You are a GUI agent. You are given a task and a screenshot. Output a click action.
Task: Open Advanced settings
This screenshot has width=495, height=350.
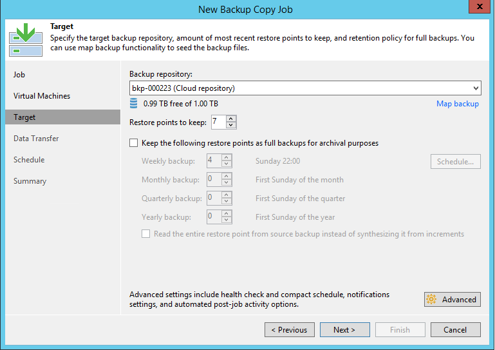click(453, 300)
